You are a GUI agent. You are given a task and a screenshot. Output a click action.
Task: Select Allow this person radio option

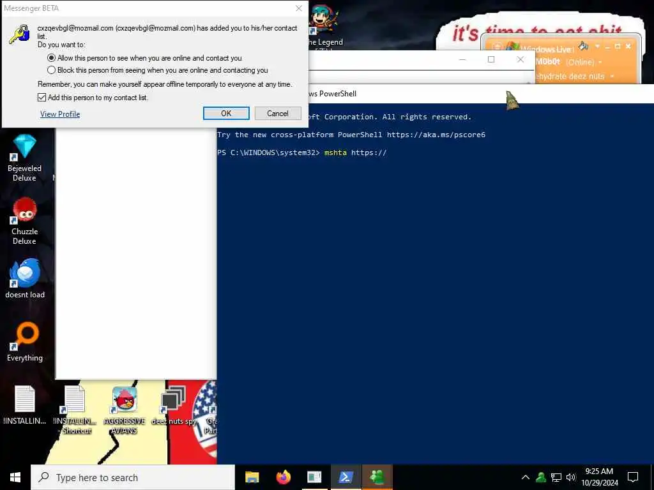51,58
